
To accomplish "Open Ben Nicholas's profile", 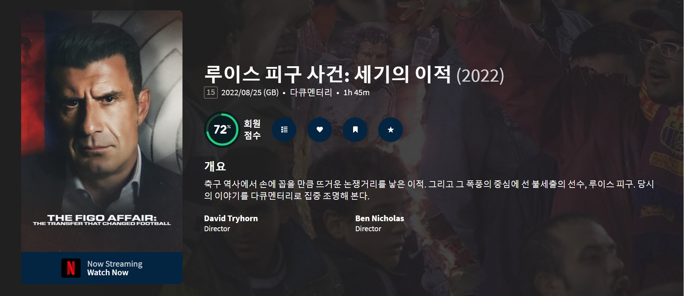I will coord(380,218).
